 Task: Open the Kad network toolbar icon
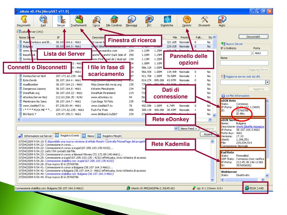coord(43,19)
